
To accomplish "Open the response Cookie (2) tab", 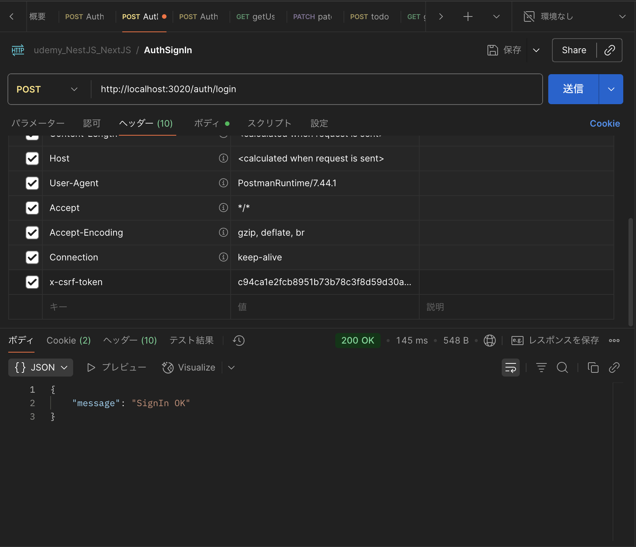I will click(69, 341).
